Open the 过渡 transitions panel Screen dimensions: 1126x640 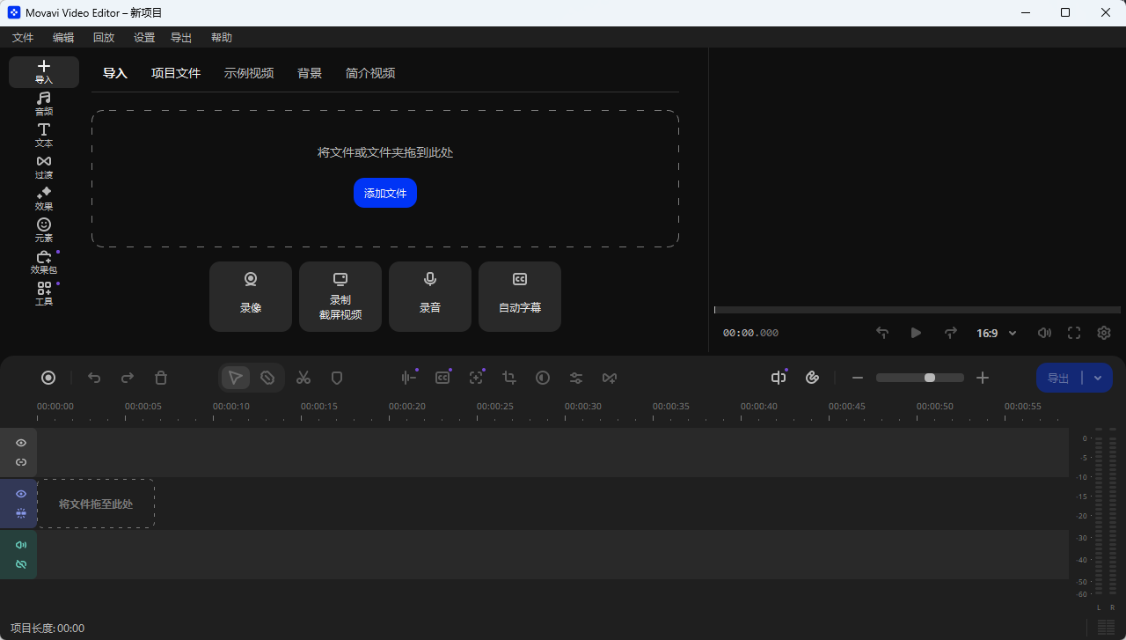tap(44, 167)
